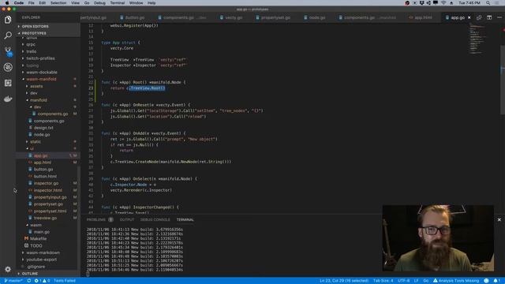Click Analysis Tools Missing warning
505x284 pixels.
point(456,281)
